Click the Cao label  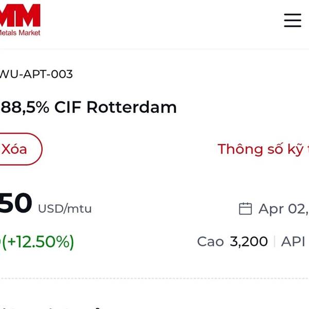210,242
